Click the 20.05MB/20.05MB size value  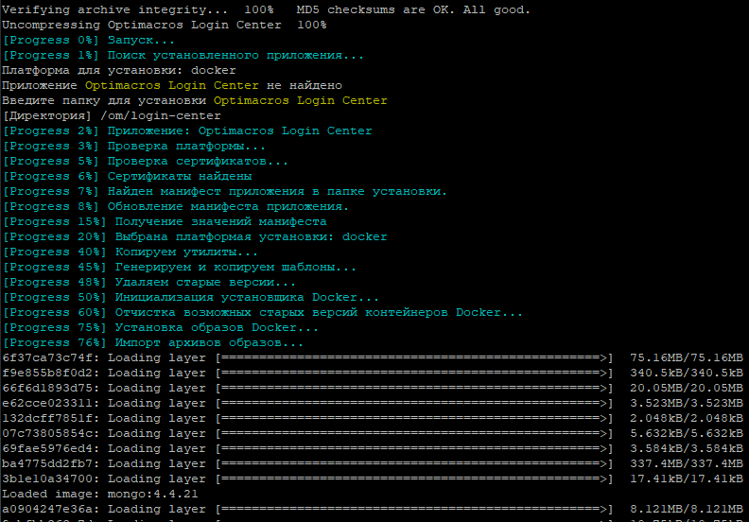687,389
